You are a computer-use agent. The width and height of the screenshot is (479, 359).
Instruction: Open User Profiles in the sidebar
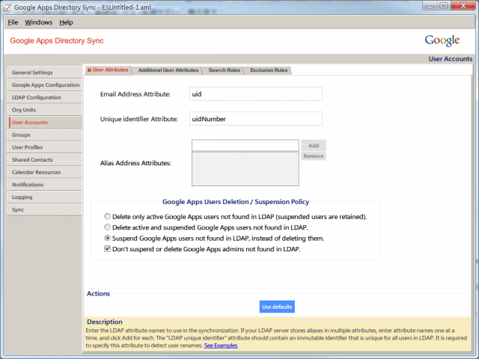point(45,147)
